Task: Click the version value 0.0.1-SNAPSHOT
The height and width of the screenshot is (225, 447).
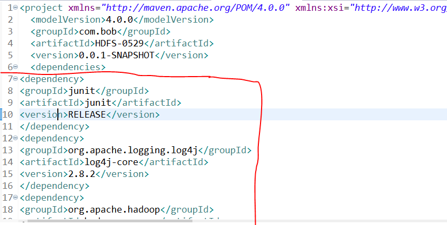Action: click(x=116, y=55)
